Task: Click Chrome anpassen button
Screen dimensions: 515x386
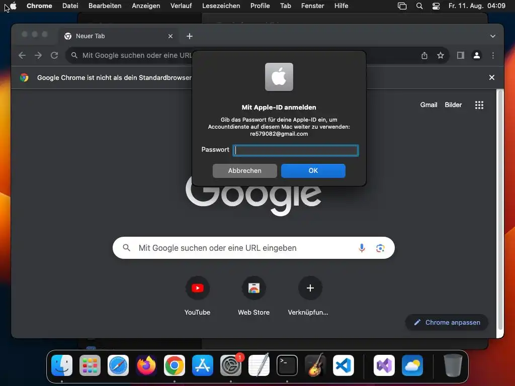Action: tap(447, 322)
